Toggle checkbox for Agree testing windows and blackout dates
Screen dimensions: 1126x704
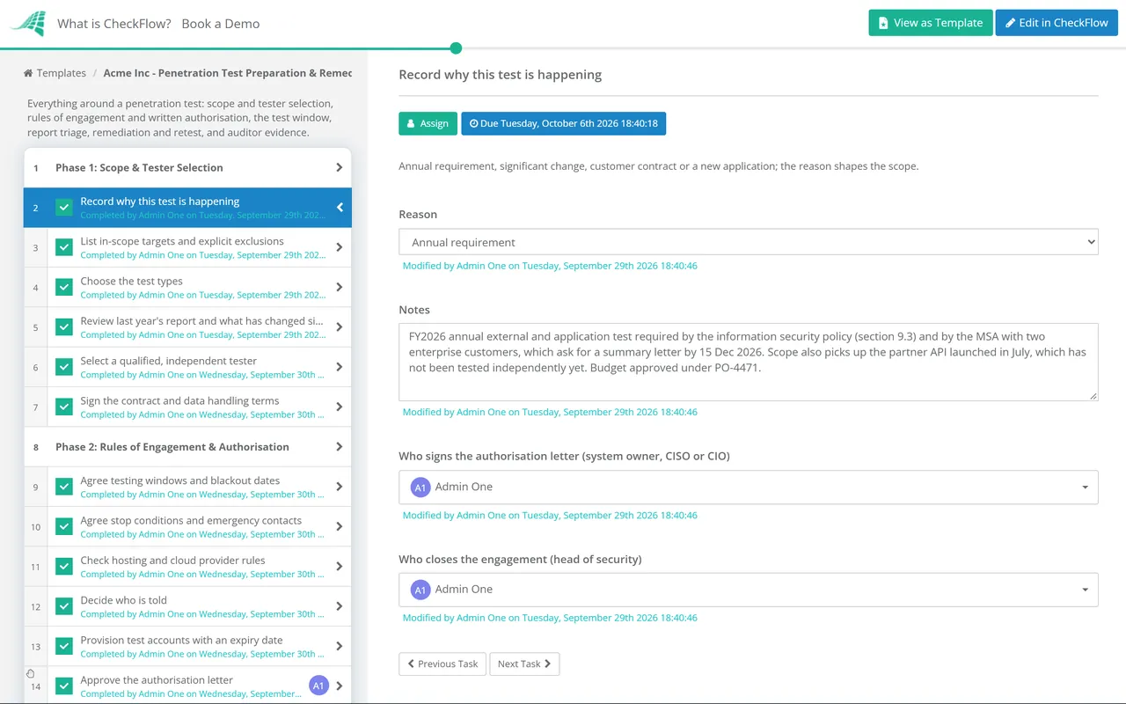pos(64,487)
